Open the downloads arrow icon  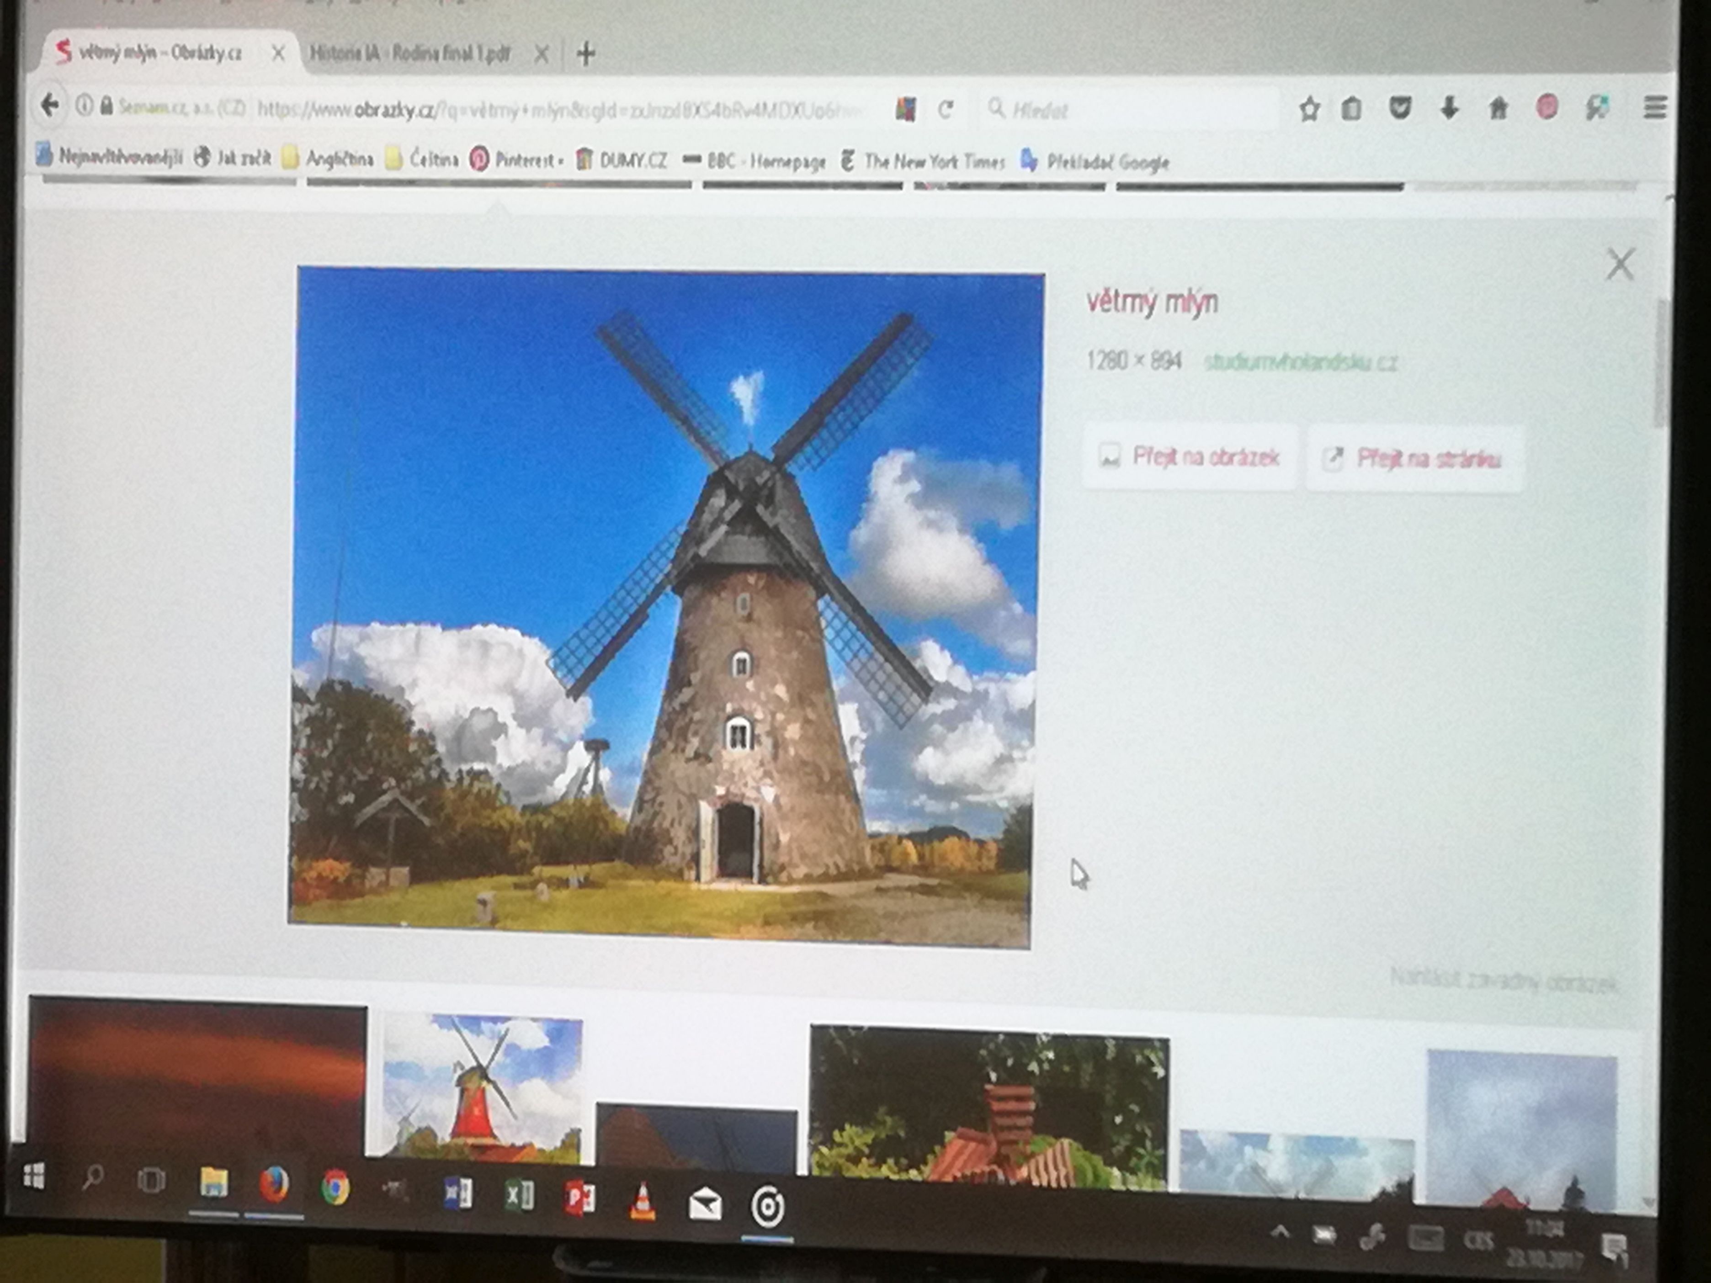[1450, 108]
